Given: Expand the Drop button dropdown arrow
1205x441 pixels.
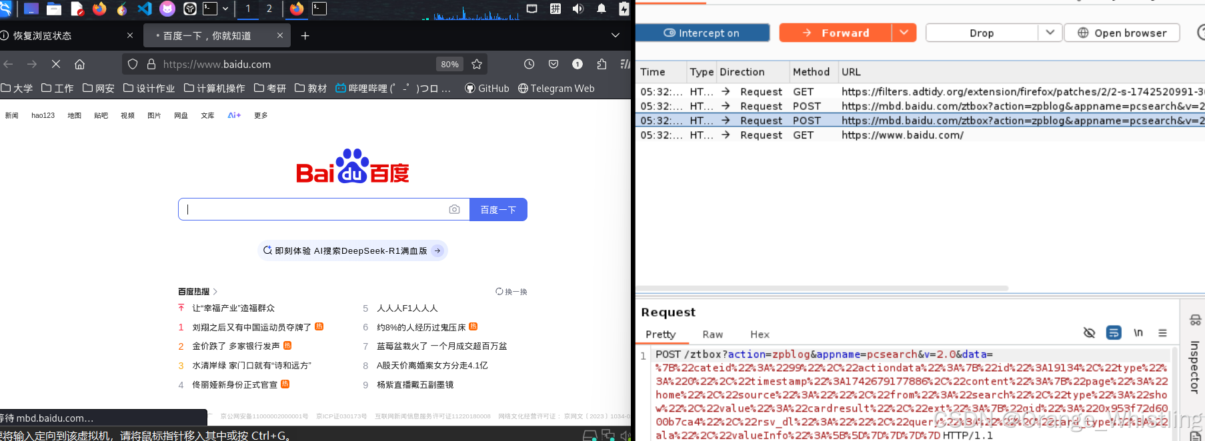Looking at the screenshot, I should [x=1050, y=33].
